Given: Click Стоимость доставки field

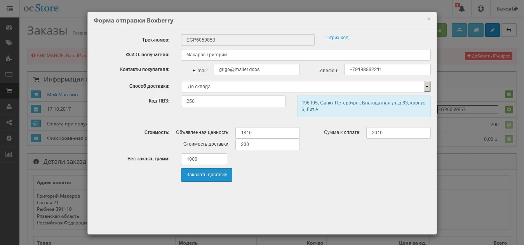Looking at the screenshot, I should (268, 144).
